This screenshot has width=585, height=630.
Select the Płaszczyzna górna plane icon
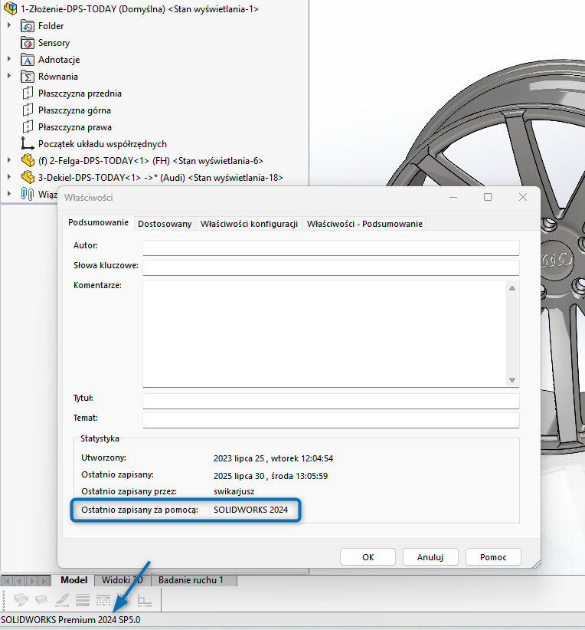[28, 110]
